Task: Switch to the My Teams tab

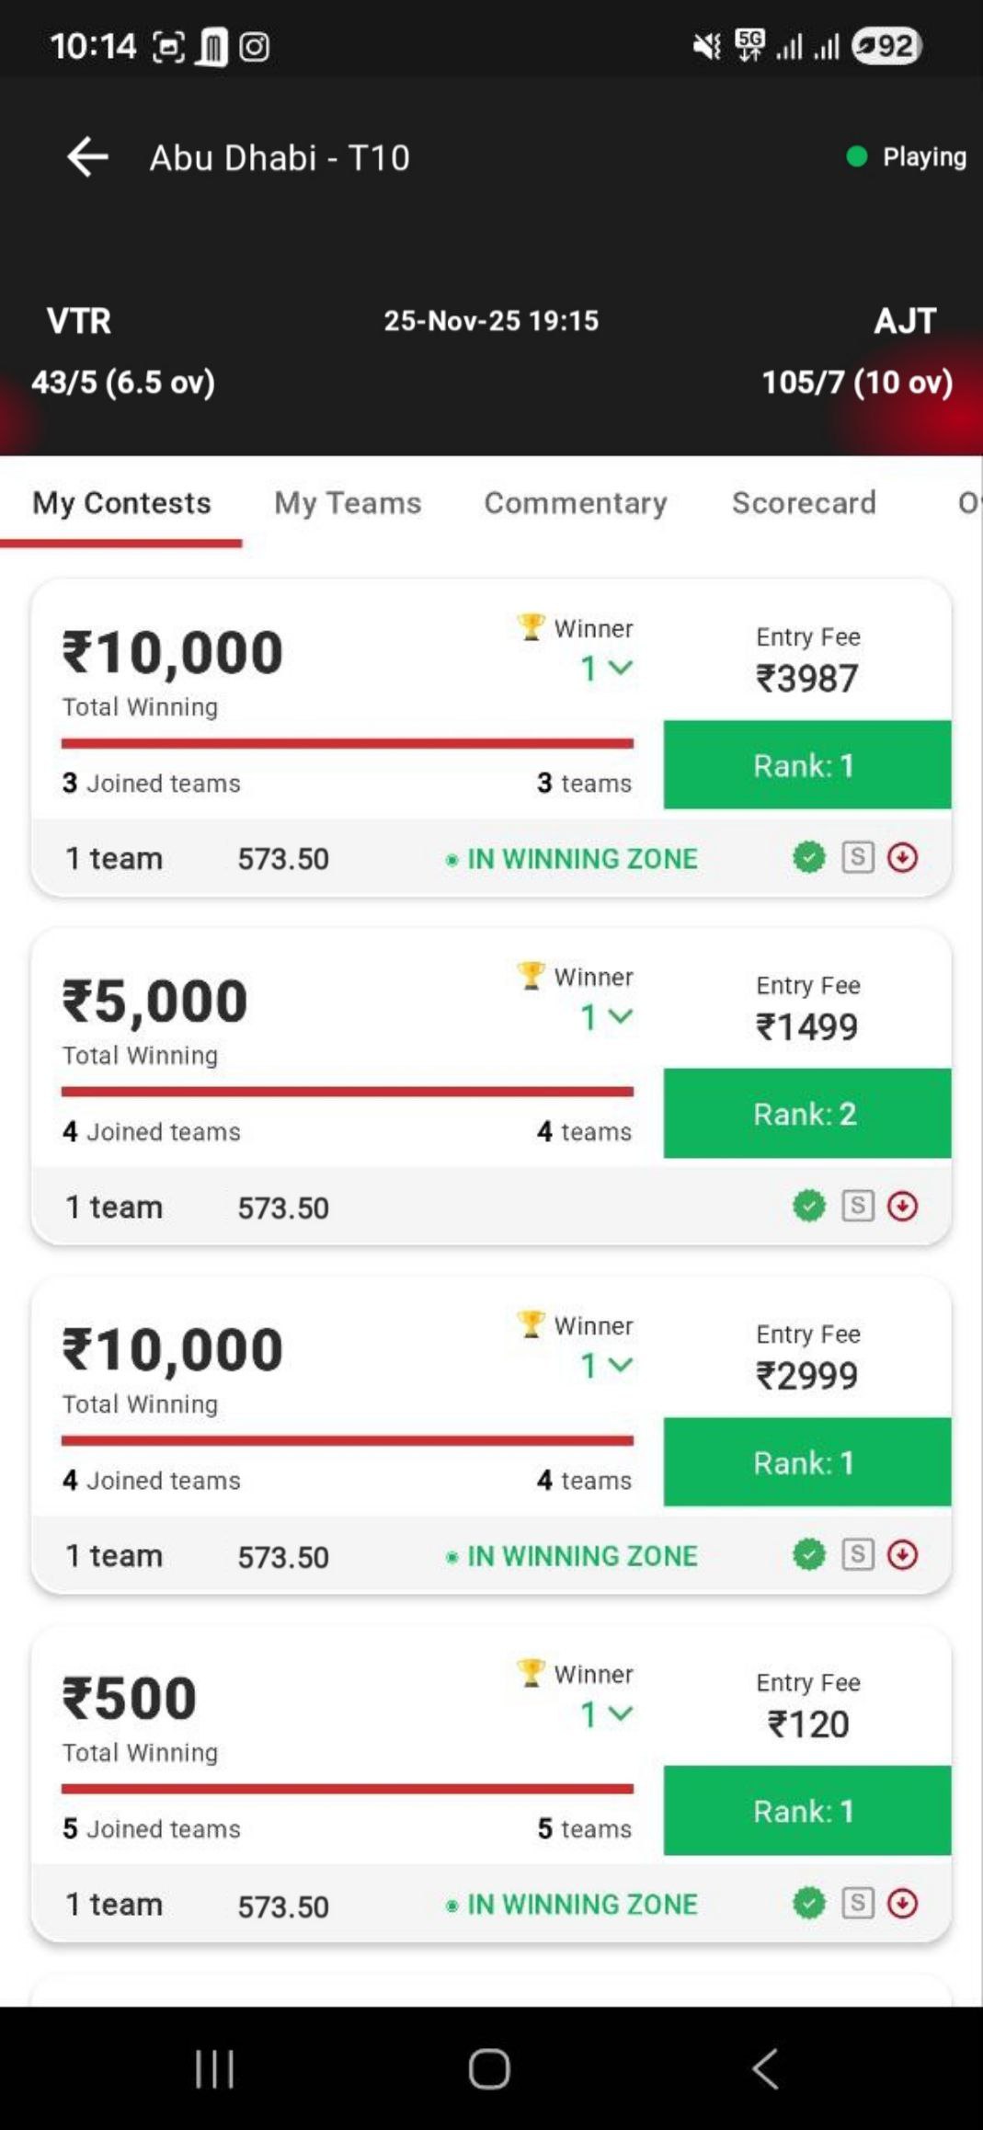Action: pyautogui.click(x=348, y=503)
